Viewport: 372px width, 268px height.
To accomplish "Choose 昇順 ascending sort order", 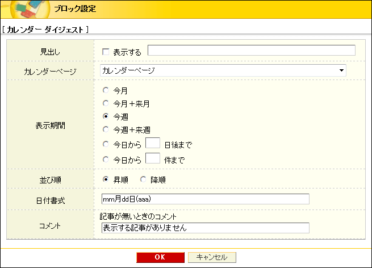I will (x=106, y=179).
